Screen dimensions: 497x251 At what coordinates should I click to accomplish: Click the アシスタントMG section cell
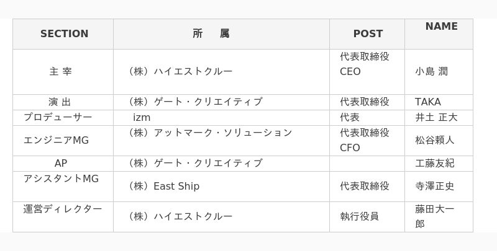click(x=61, y=178)
